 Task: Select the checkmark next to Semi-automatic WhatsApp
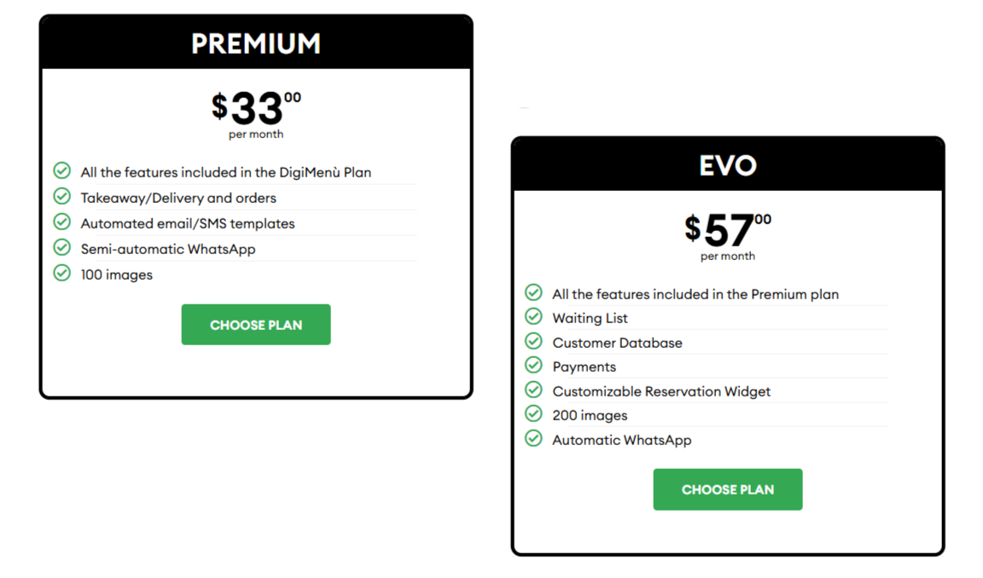pyautogui.click(x=61, y=248)
